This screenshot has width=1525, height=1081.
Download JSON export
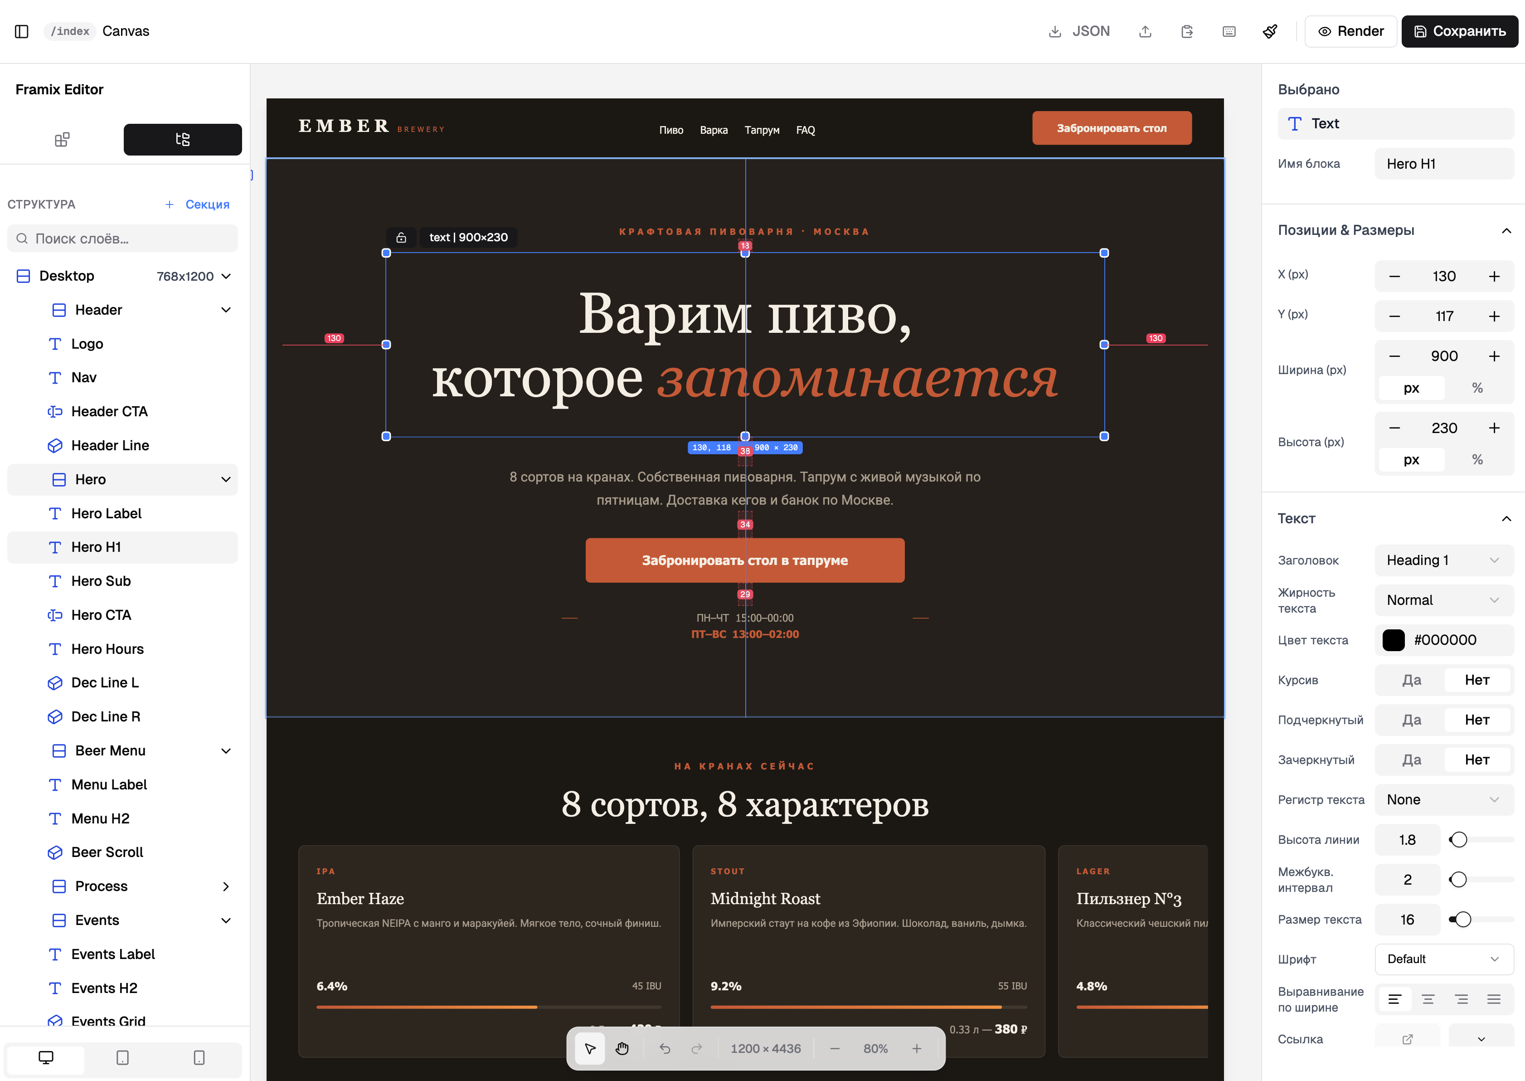coord(1078,31)
